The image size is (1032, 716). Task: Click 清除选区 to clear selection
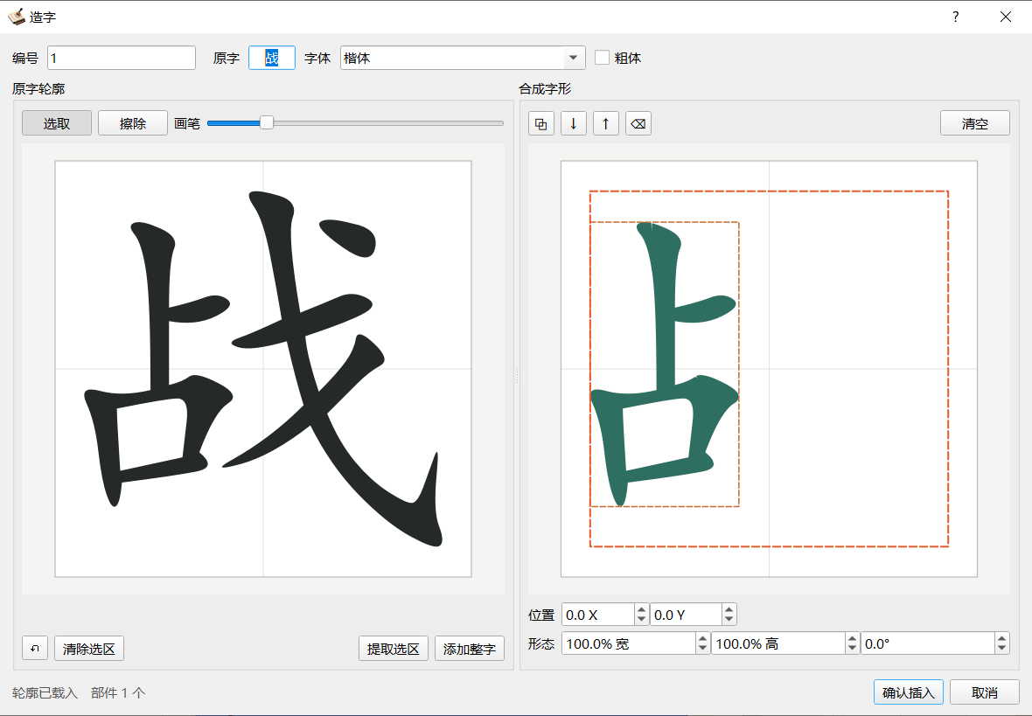89,648
